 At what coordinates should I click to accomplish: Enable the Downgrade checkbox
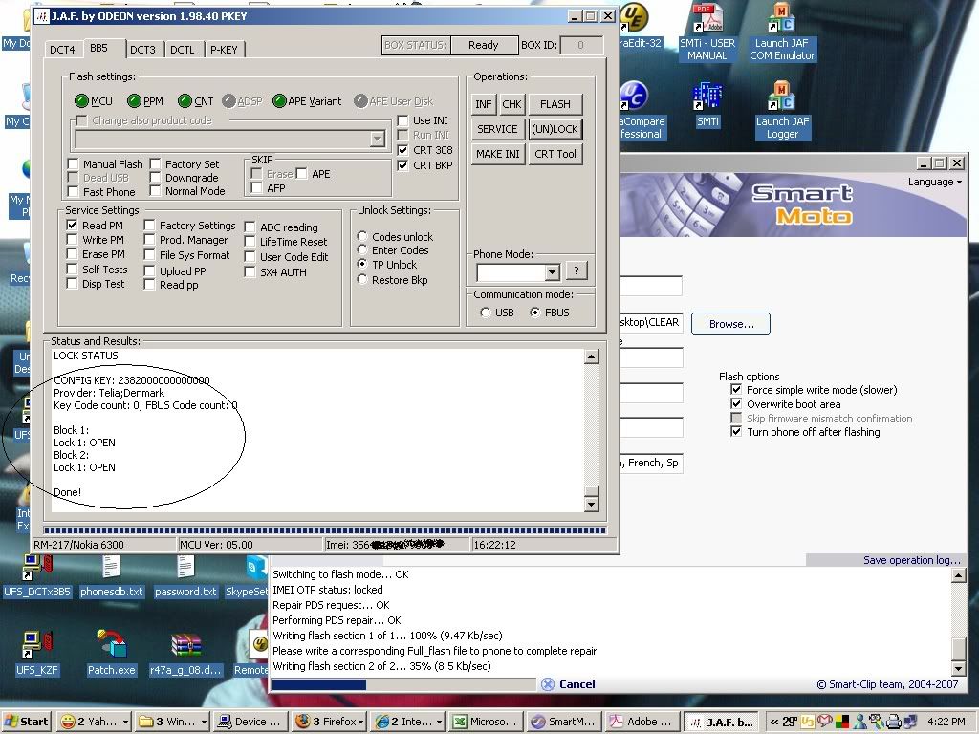[155, 177]
